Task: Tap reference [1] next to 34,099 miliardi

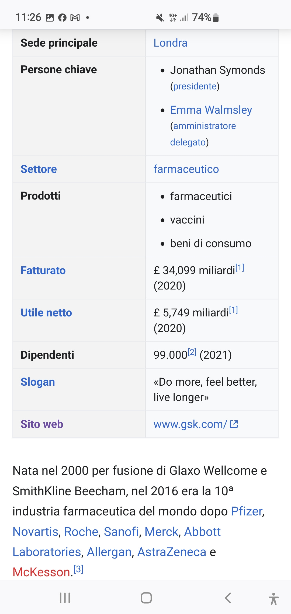Action: [x=240, y=267]
